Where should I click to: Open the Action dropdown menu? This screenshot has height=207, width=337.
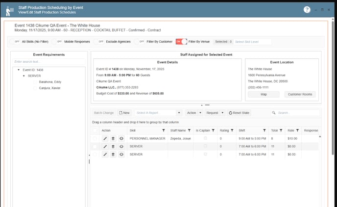point(194,113)
